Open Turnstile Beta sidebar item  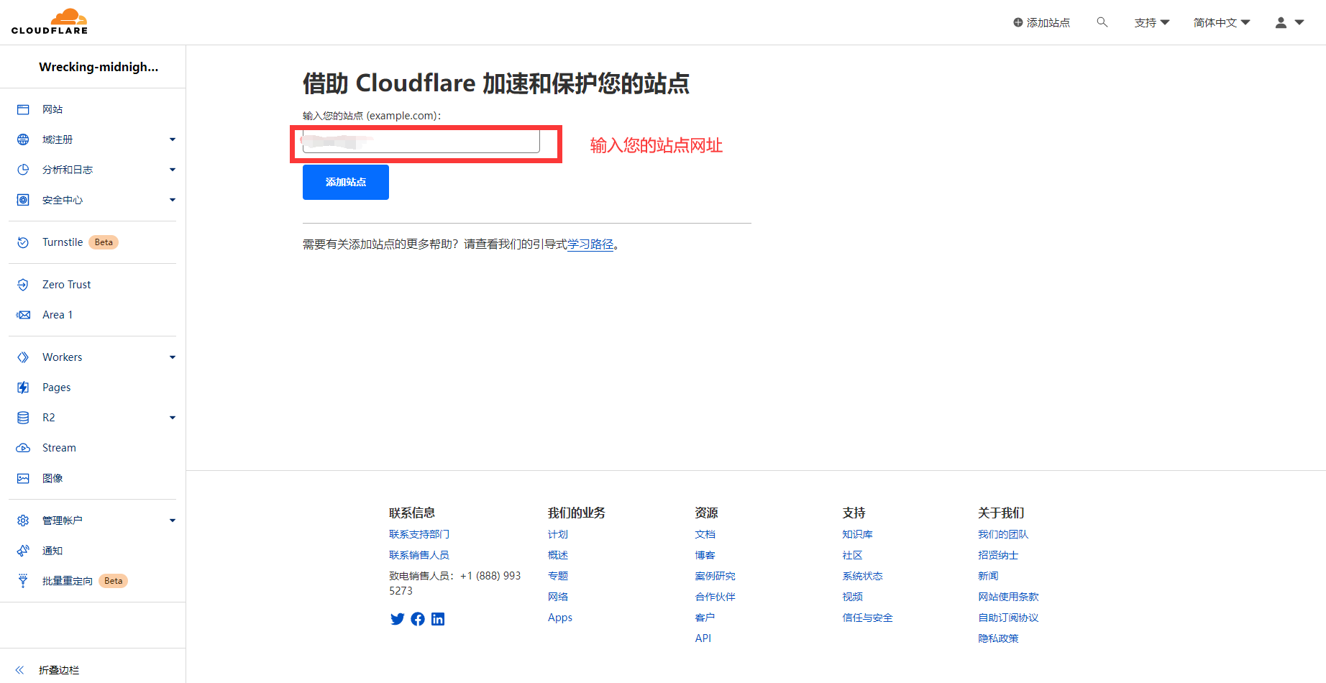click(x=63, y=242)
